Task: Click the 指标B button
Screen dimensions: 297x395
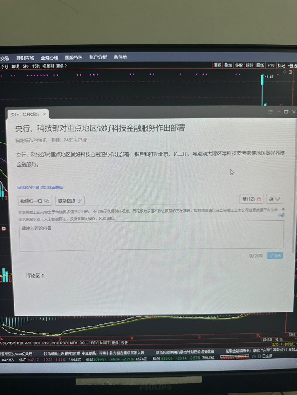Action: click(x=268, y=339)
